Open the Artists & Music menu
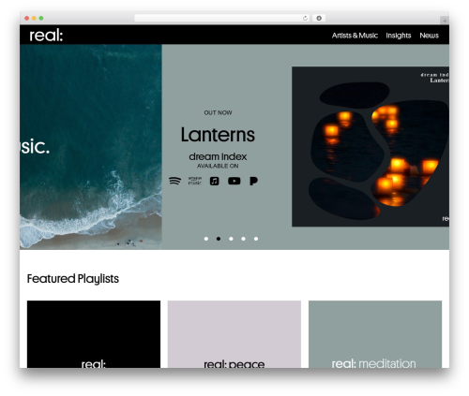The width and height of the screenshot is (469, 396). coord(355,36)
